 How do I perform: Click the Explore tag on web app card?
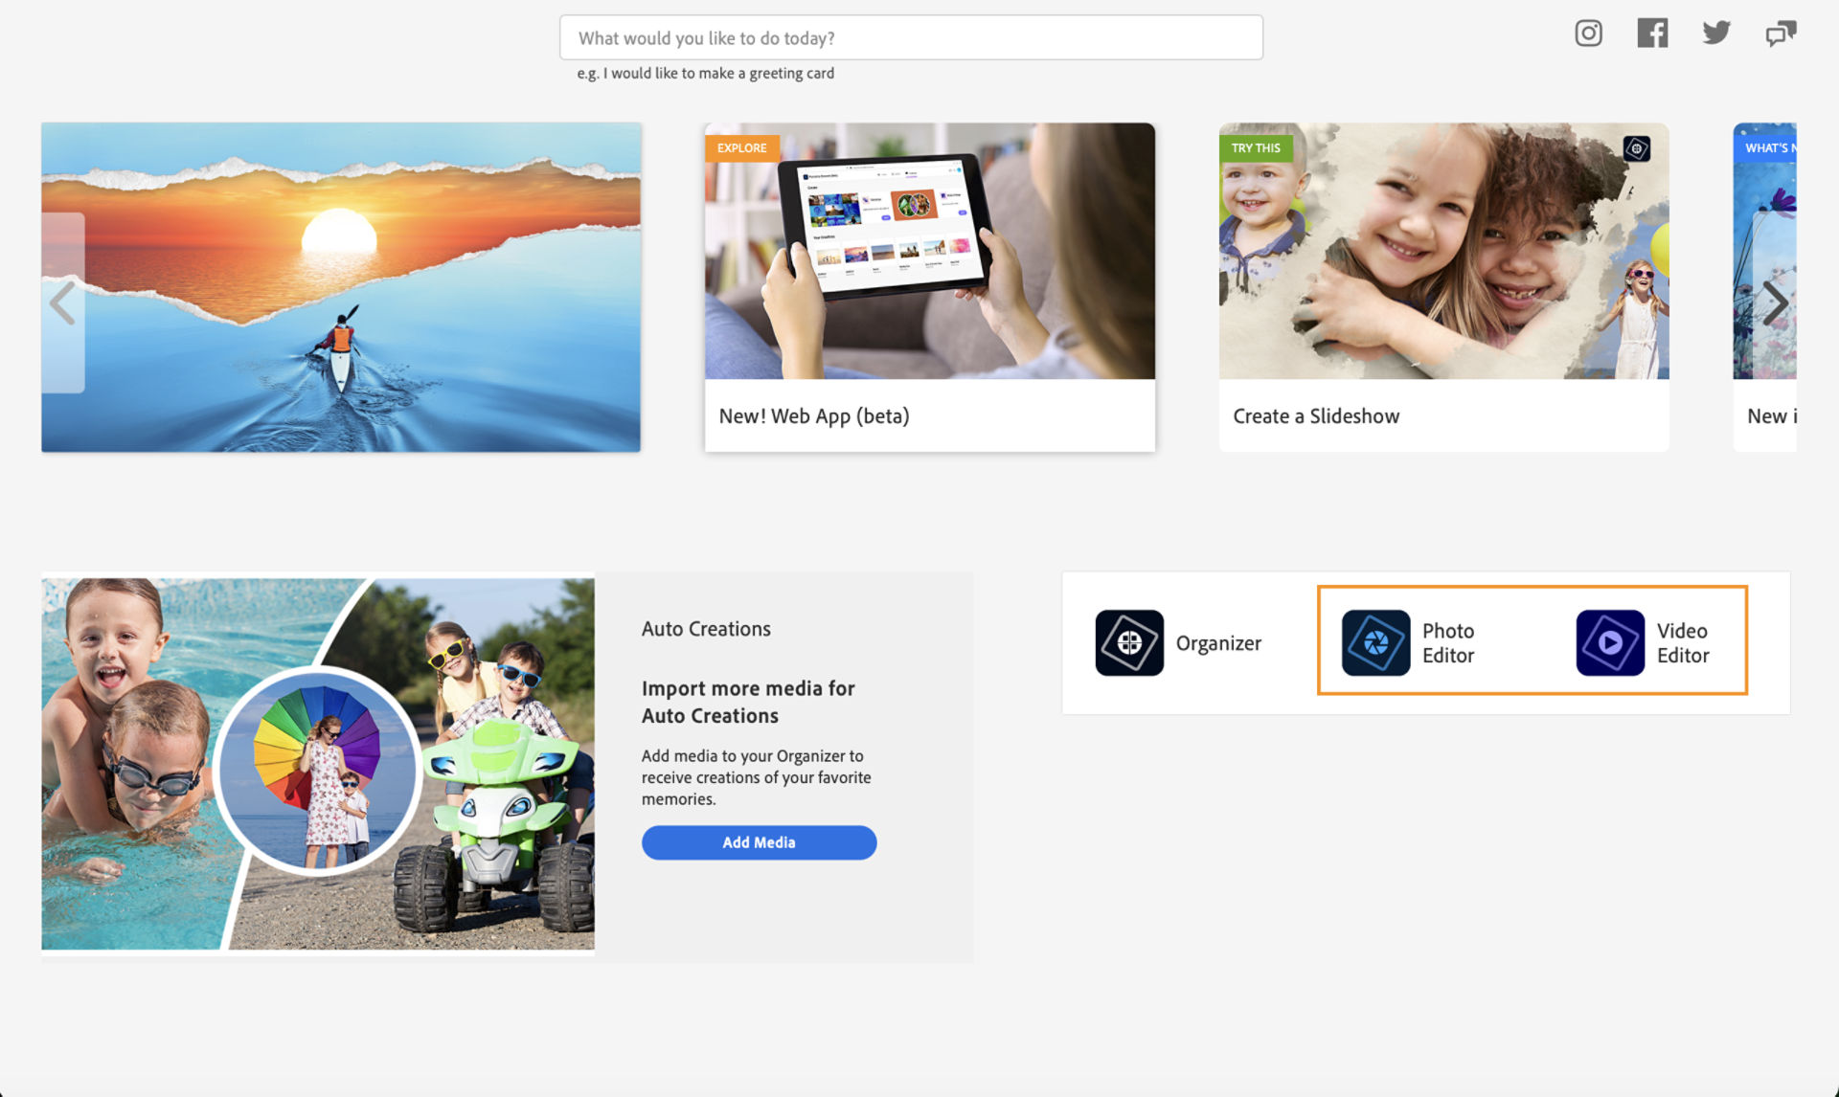tap(739, 147)
